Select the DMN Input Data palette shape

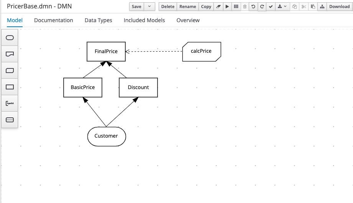point(10,37)
